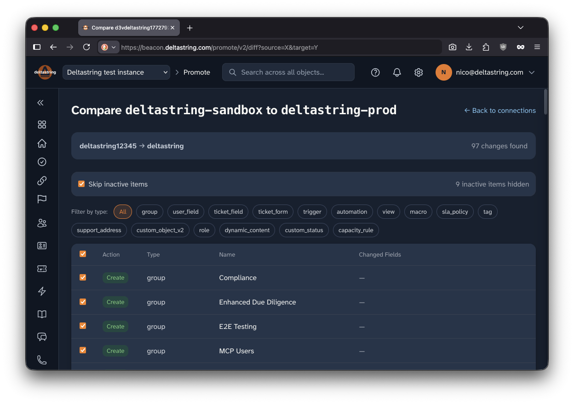Filter by tag type
Image resolution: width=574 pixels, height=404 pixels.
pos(488,212)
